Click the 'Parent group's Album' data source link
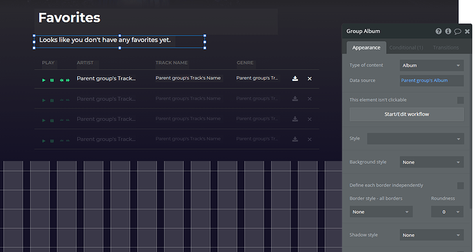 424,80
